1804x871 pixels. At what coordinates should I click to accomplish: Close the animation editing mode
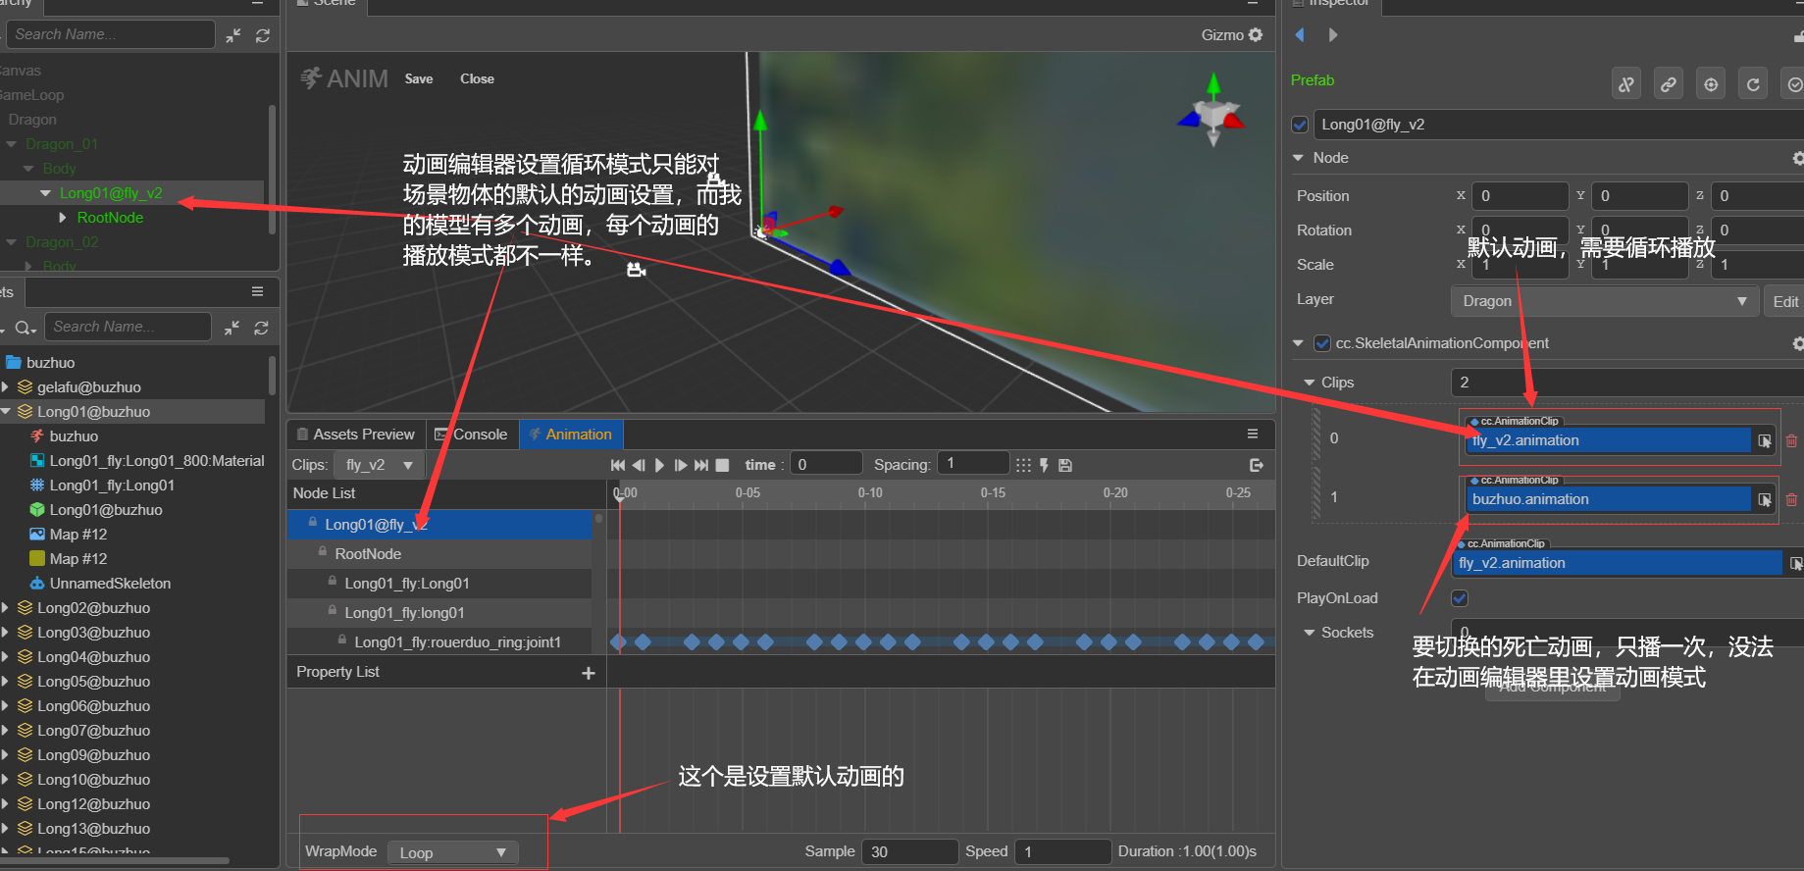pos(478,79)
